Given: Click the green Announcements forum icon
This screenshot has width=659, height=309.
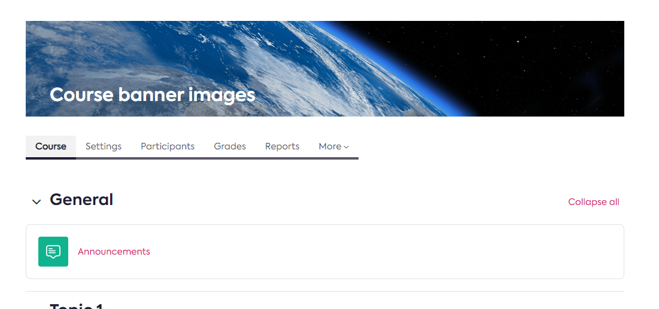Looking at the screenshot, I should pos(53,252).
